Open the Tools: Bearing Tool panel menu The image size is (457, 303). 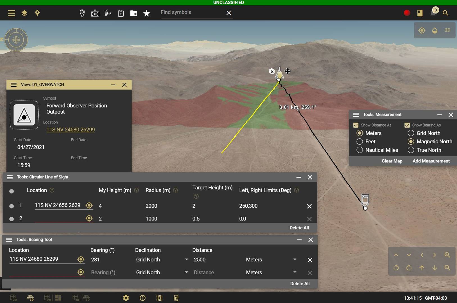[9, 240]
